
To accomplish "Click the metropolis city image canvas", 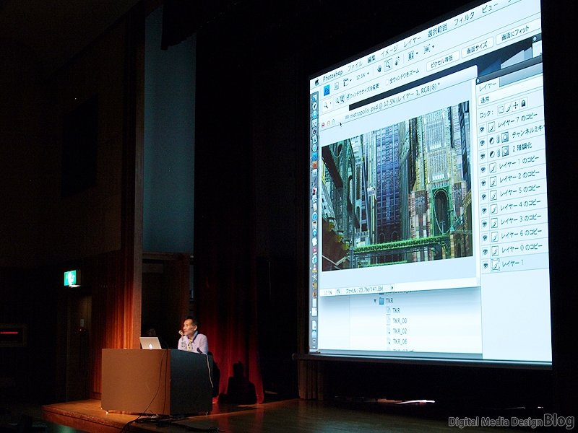I will coord(397,186).
